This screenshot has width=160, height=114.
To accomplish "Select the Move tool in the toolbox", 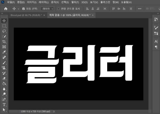I will pos(4,21).
